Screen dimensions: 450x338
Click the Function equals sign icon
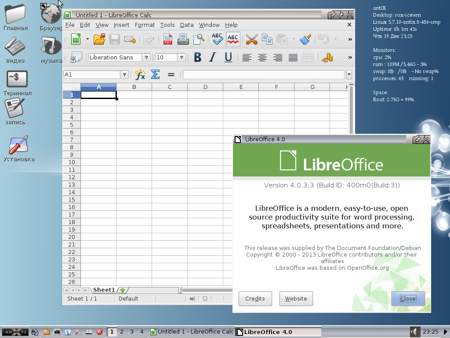[x=171, y=75]
